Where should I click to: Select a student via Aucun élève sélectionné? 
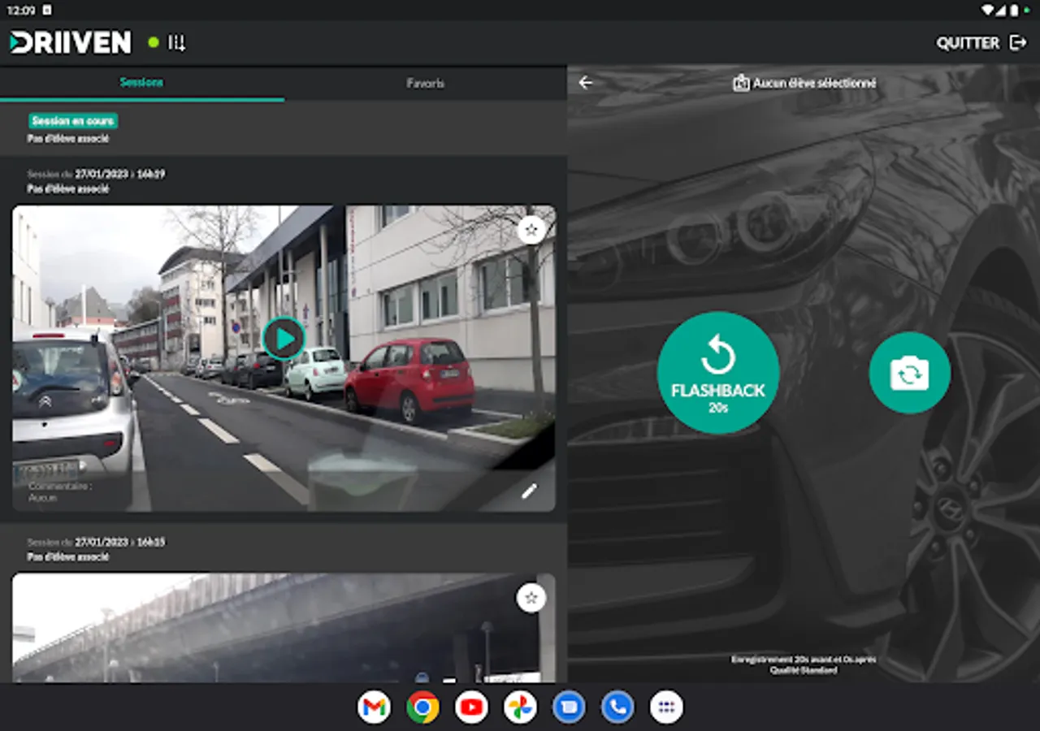point(804,83)
